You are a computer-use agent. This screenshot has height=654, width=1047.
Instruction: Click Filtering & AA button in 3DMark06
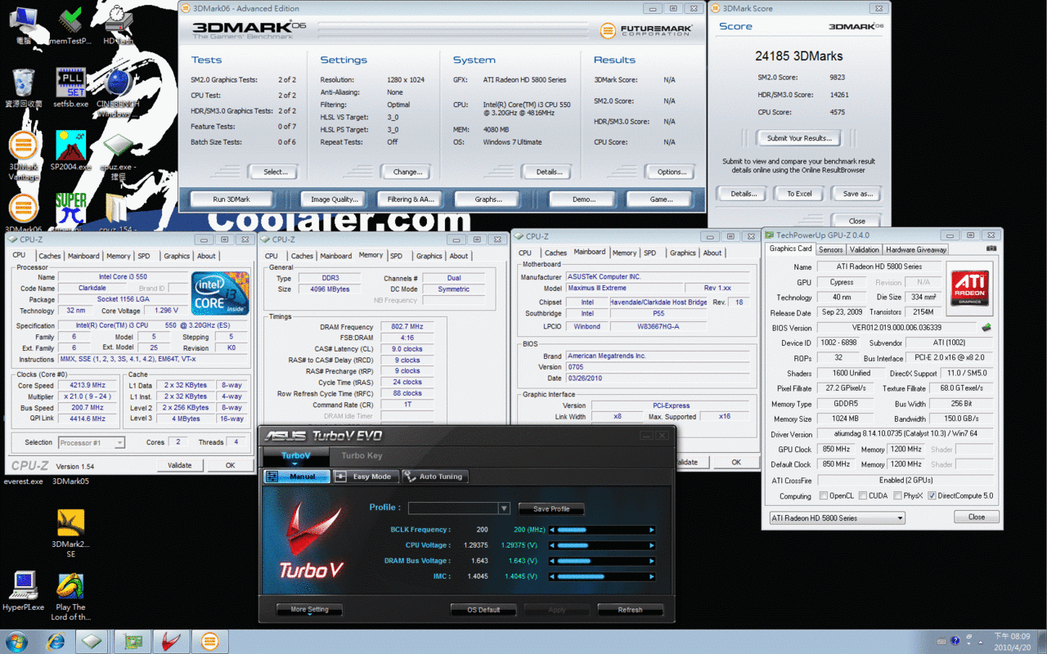click(x=411, y=199)
